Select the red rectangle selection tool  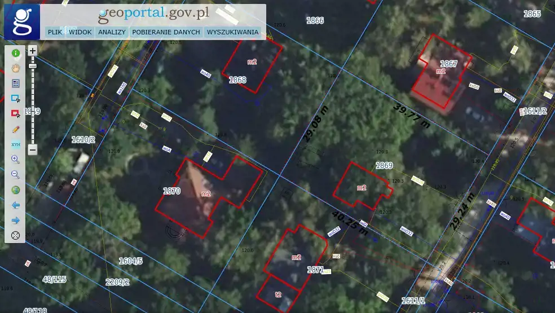point(16,114)
